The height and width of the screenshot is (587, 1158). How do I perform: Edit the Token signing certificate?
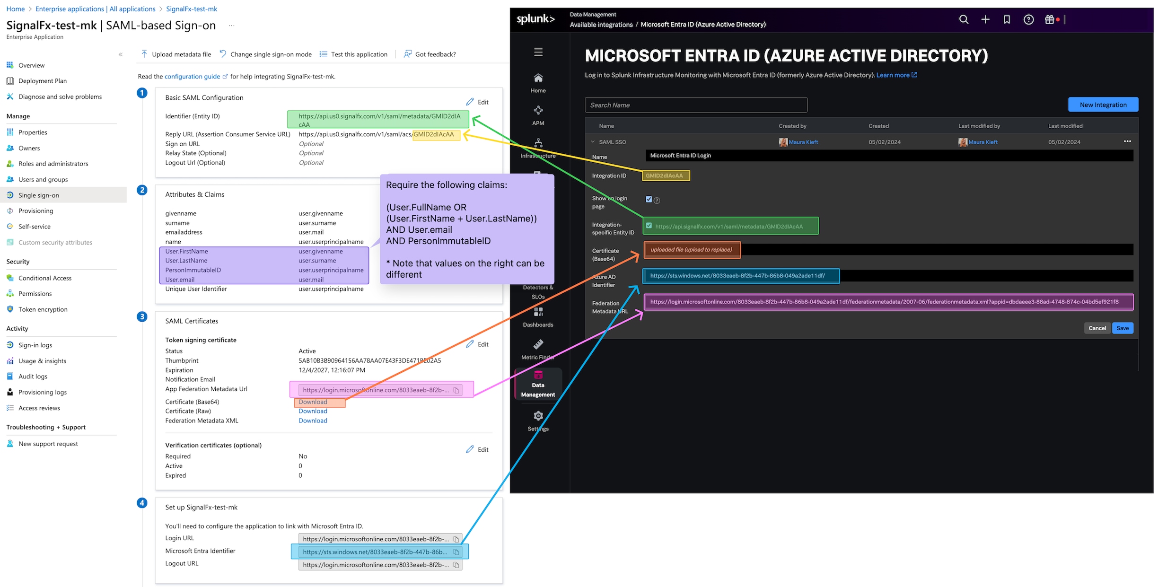477,344
